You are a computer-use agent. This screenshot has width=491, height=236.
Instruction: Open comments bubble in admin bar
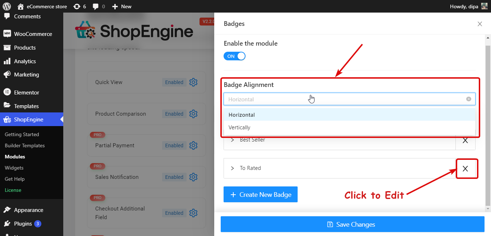pyautogui.click(x=99, y=6)
